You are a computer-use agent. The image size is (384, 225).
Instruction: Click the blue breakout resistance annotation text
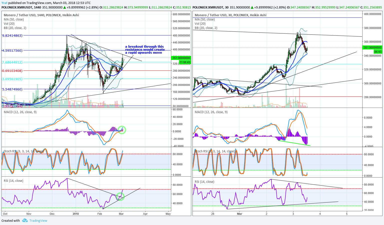tap(145, 49)
